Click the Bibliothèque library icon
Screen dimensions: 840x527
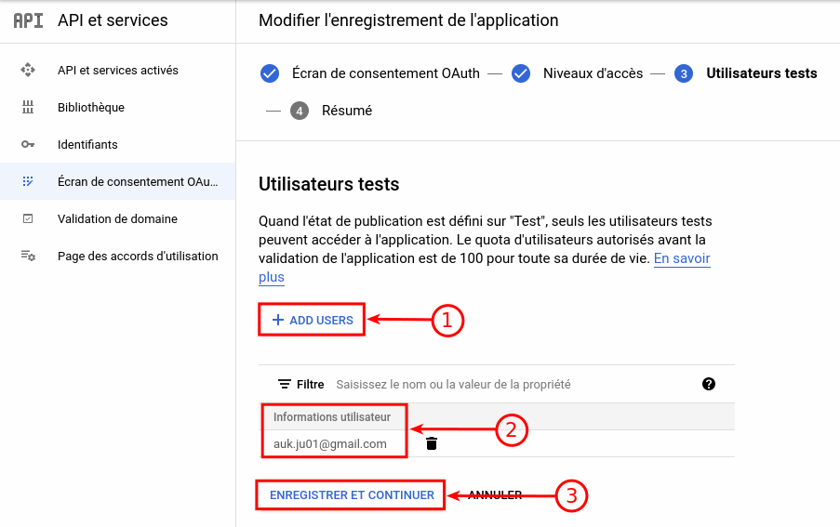28,107
